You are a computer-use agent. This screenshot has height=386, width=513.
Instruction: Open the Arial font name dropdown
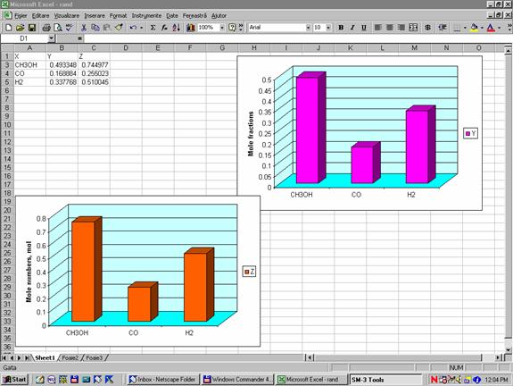[x=308, y=28]
